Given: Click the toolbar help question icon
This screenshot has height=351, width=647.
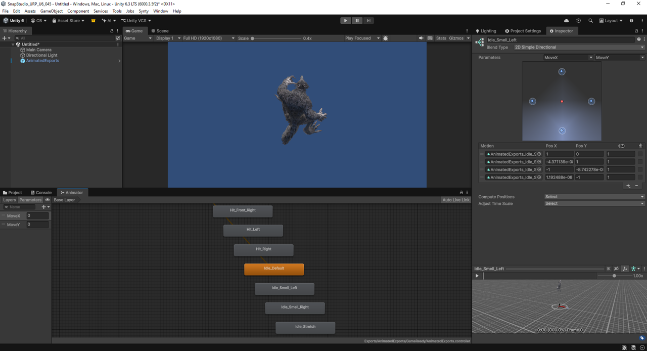Looking at the screenshot, I should [x=631, y=21].
